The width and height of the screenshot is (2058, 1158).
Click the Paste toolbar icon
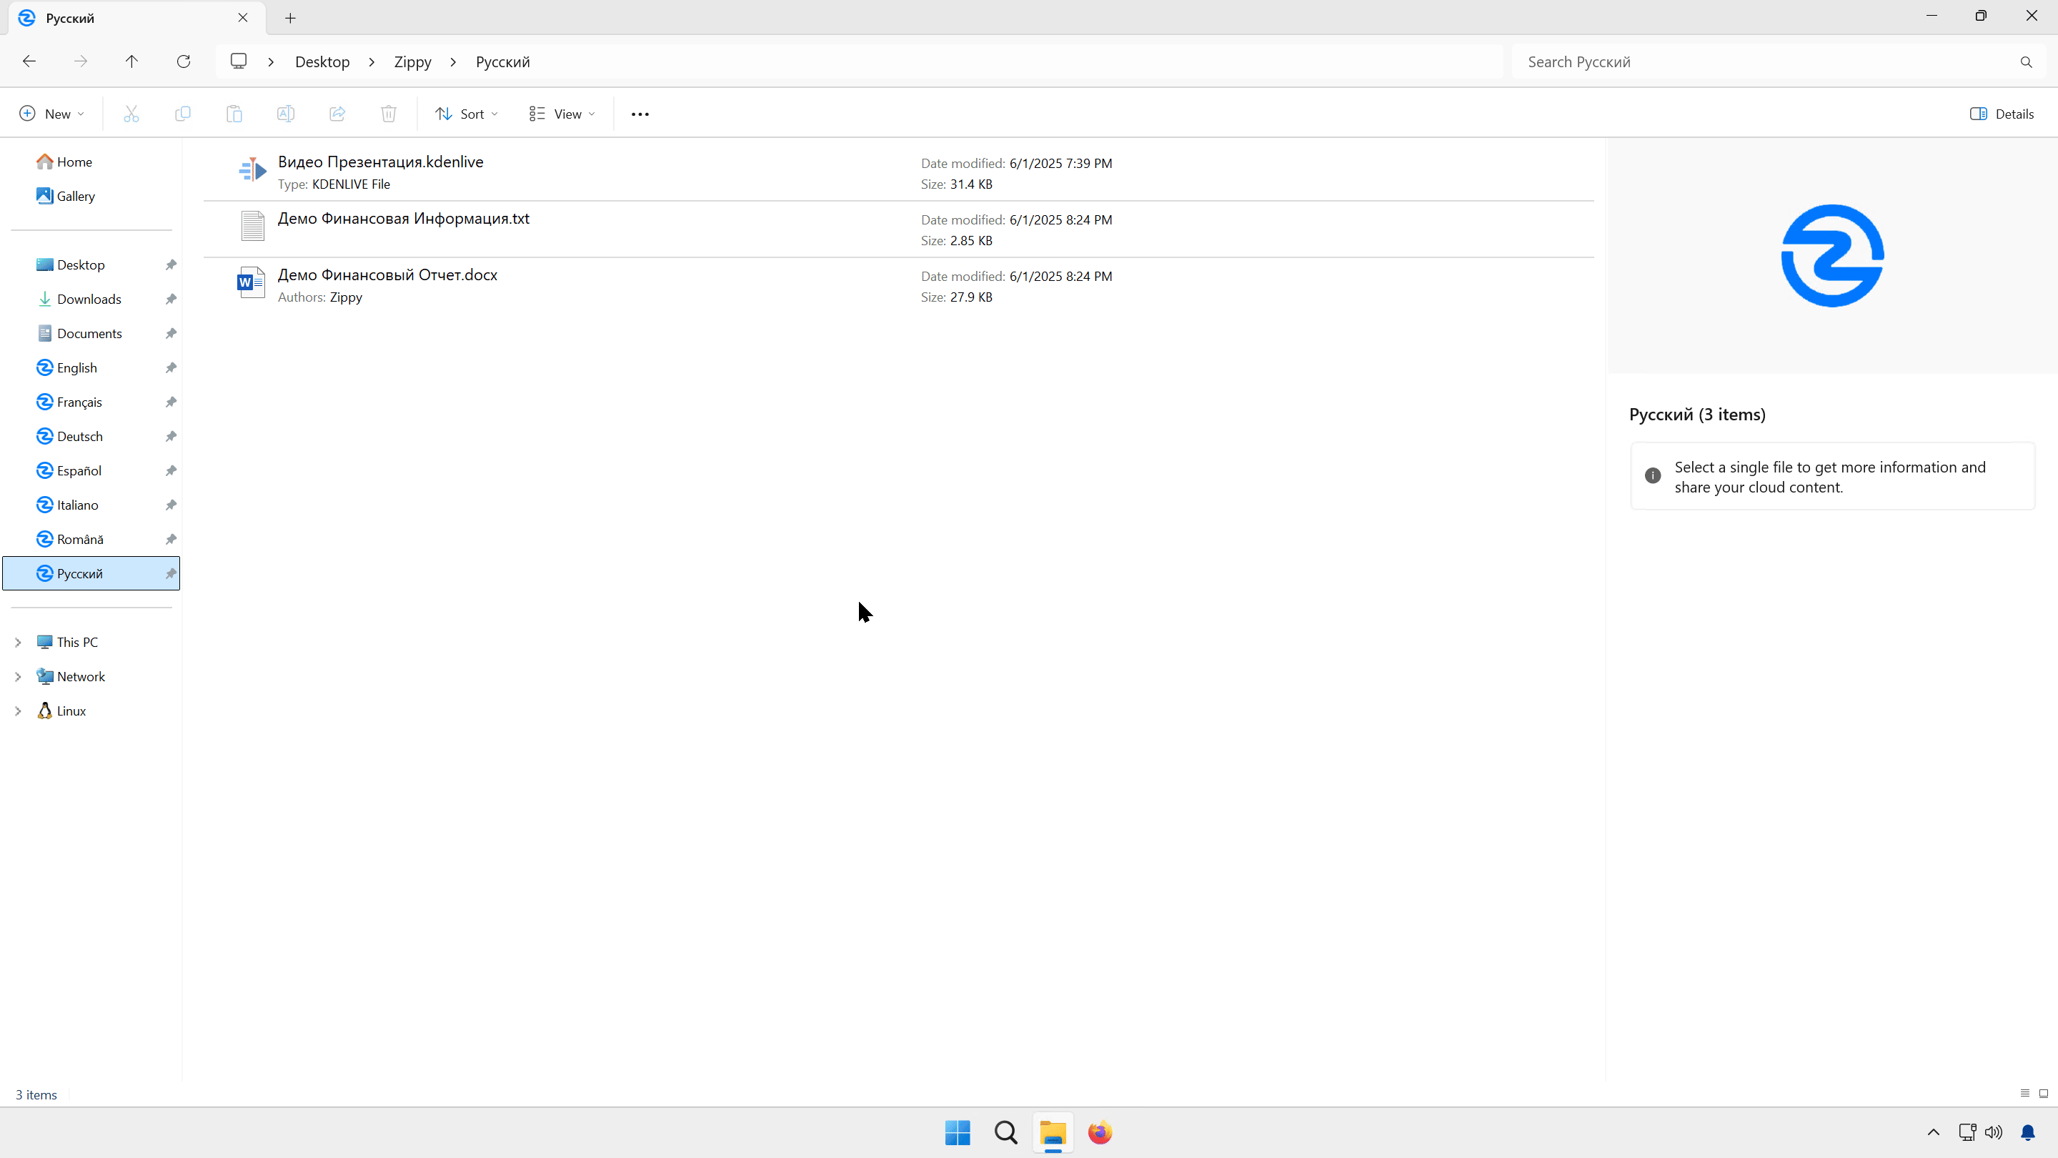[x=234, y=114]
